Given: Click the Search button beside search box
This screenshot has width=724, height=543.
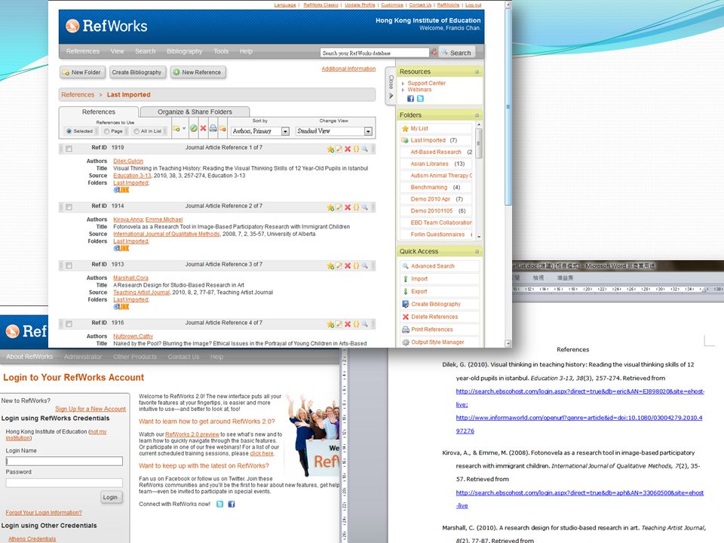Looking at the screenshot, I should pyautogui.click(x=456, y=53).
